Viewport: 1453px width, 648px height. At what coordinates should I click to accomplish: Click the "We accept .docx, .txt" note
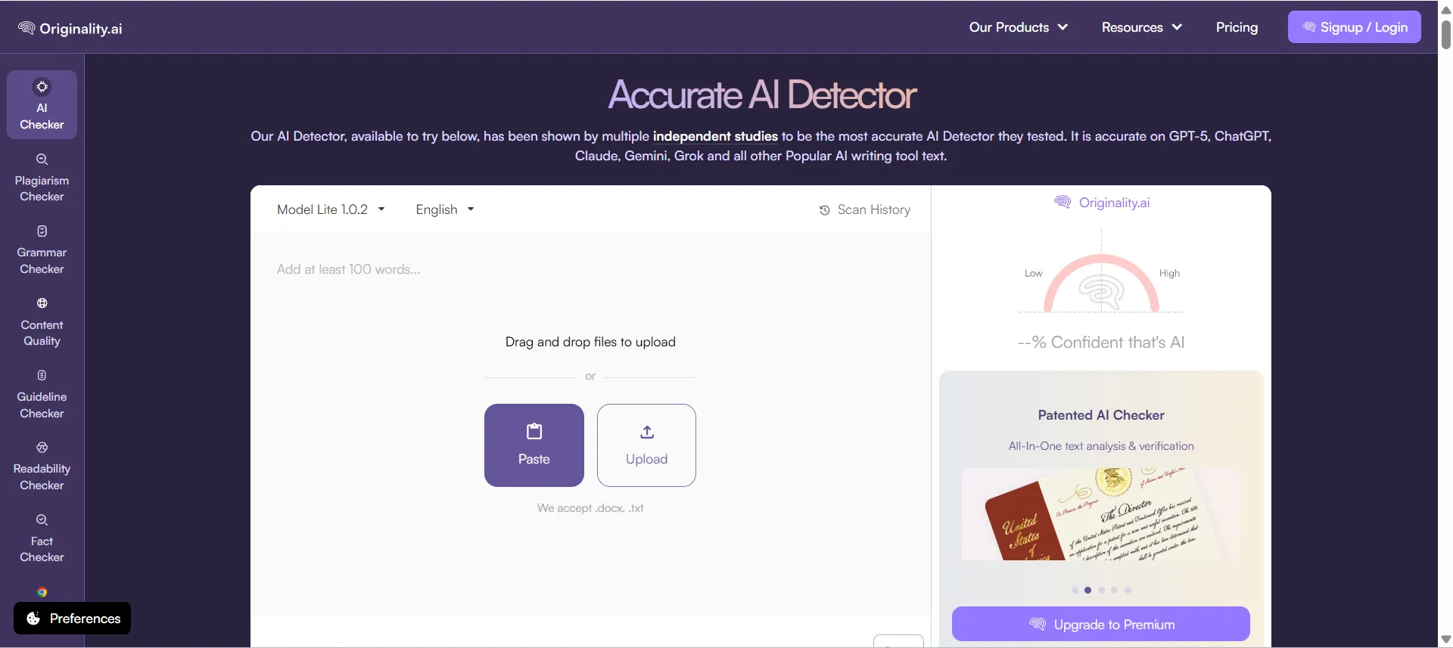pos(590,508)
